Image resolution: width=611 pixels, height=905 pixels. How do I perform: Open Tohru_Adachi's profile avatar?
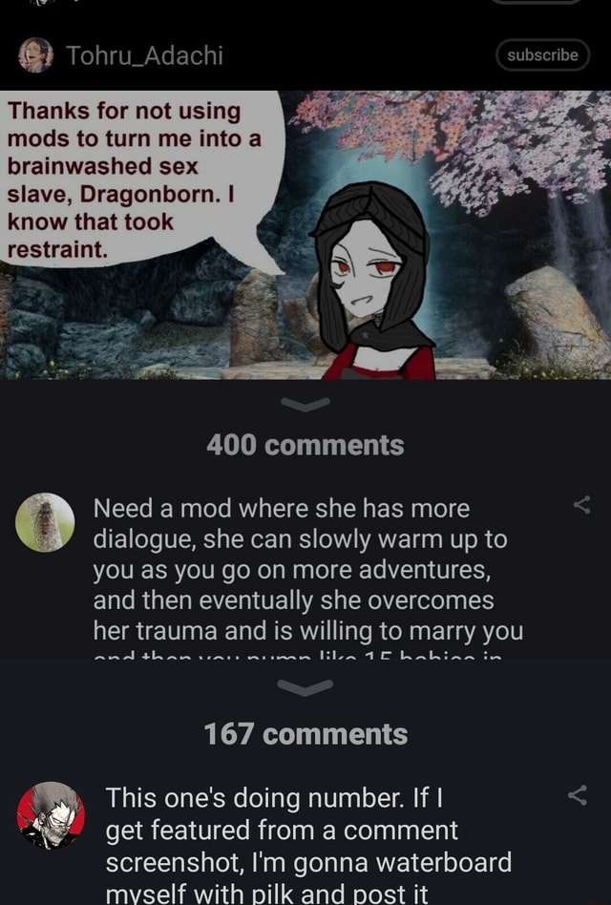[35, 55]
